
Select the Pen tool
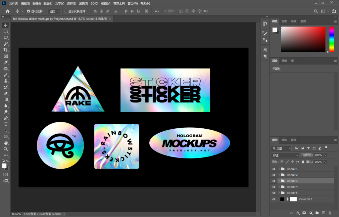coord(6,118)
